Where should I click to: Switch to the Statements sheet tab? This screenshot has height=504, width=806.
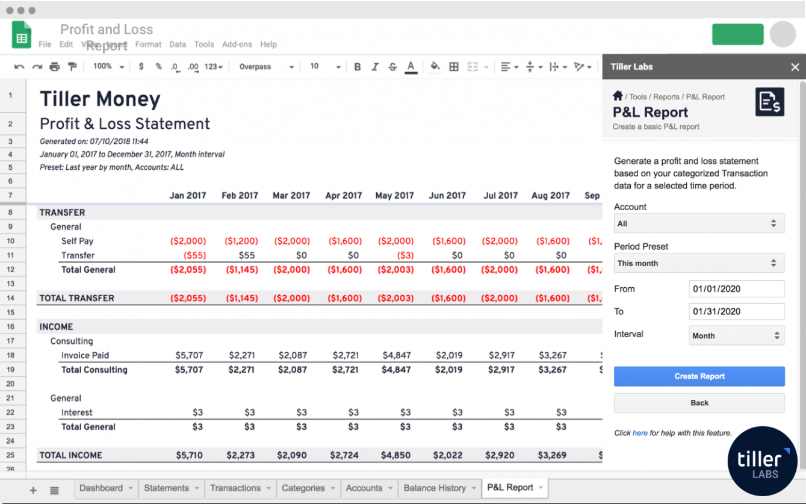point(172,488)
